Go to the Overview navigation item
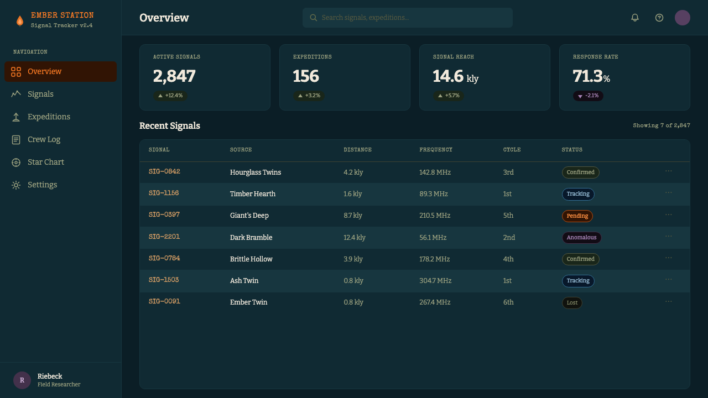The height and width of the screenshot is (398, 708). click(61, 72)
